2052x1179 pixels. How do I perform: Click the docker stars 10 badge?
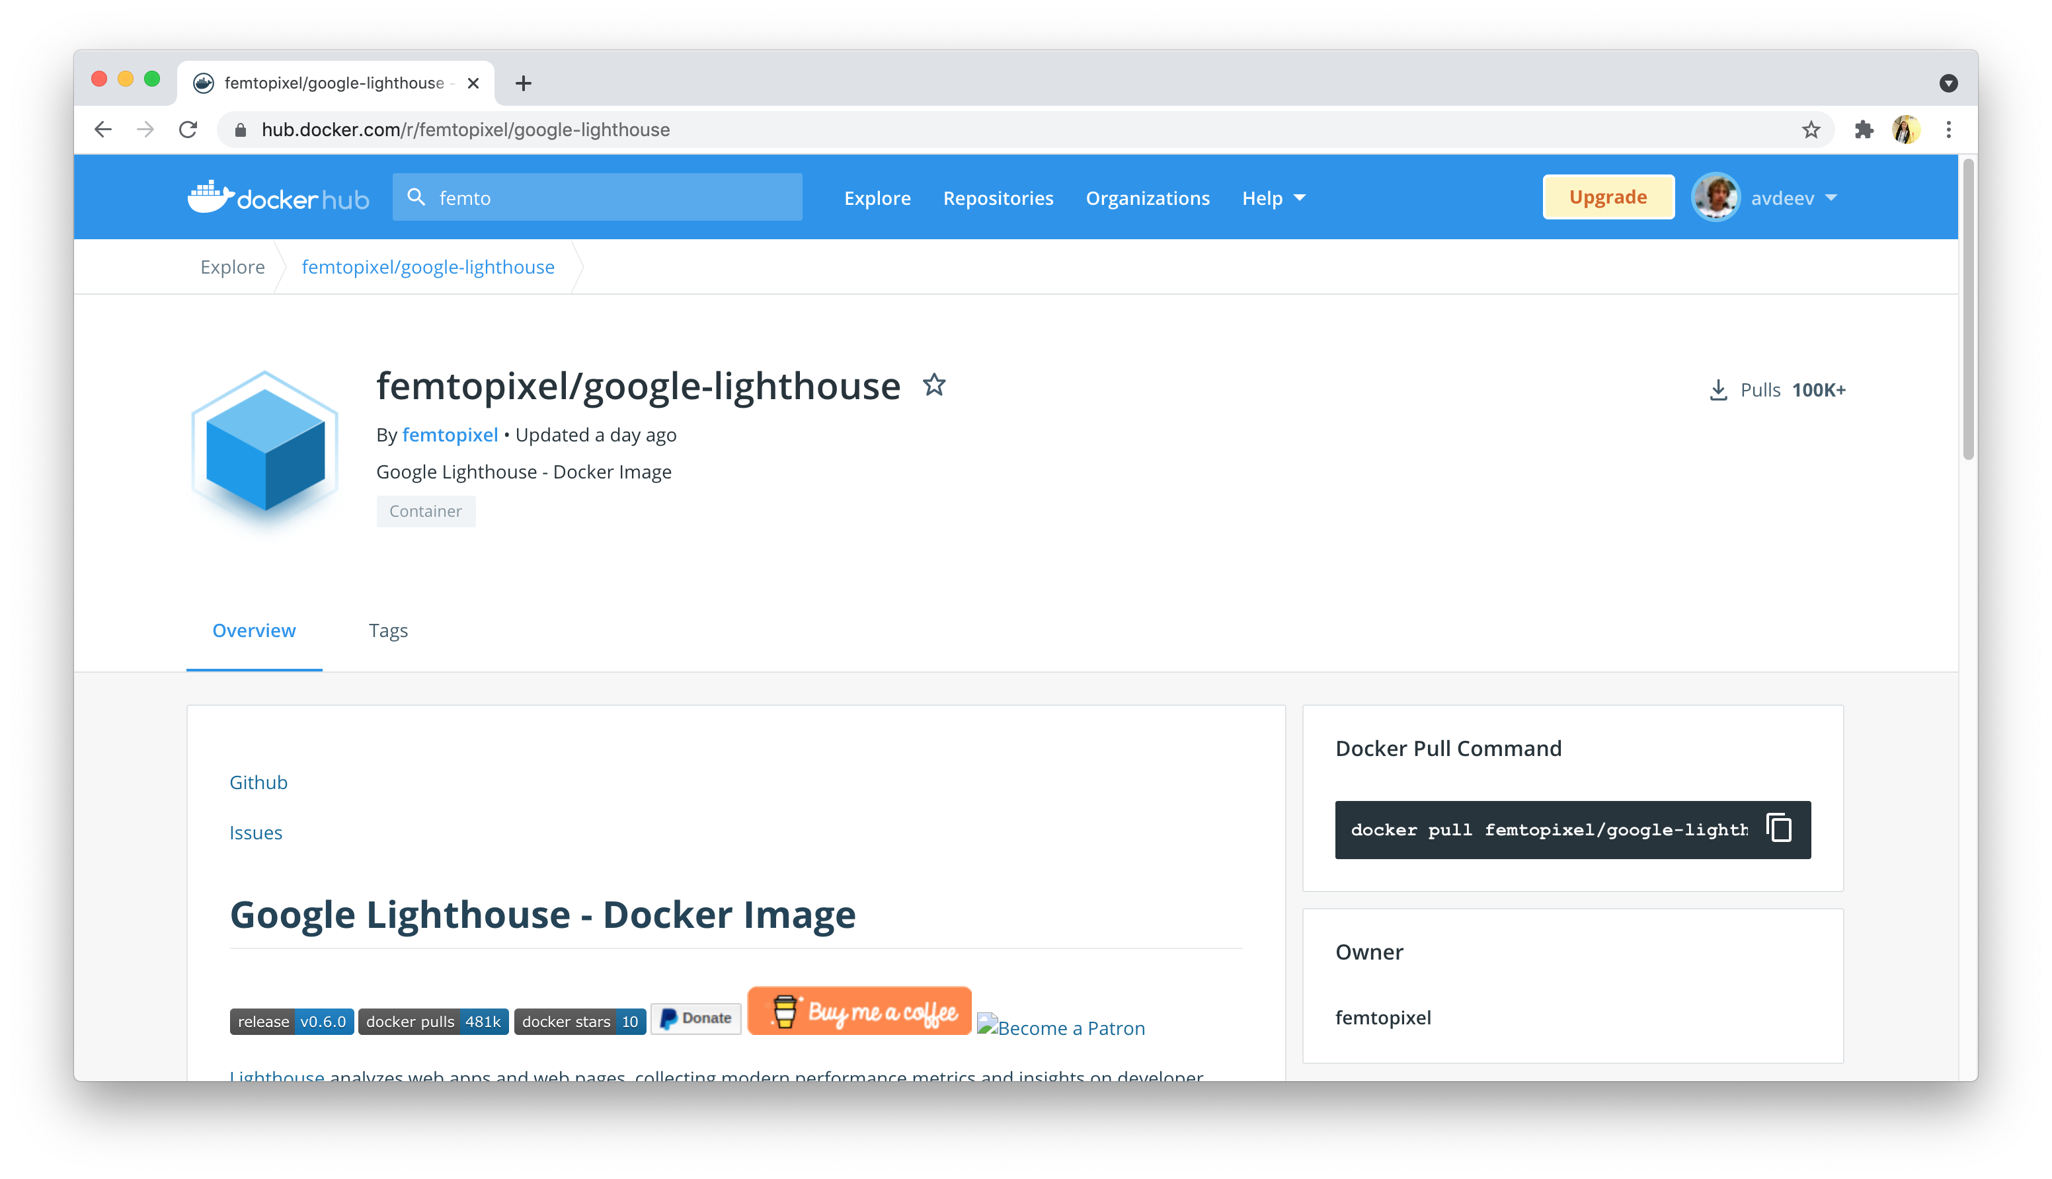click(x=580, y=1021)
